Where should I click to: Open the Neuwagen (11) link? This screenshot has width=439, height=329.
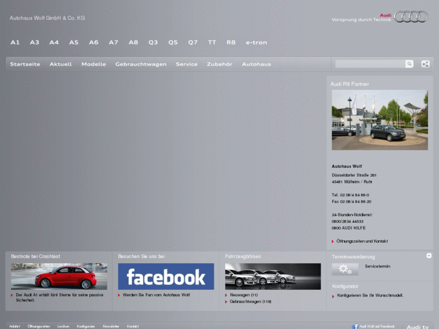pos(243,295)
